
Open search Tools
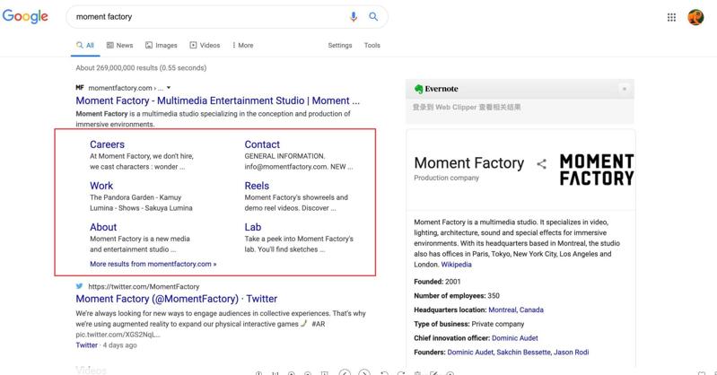(372, 45)
